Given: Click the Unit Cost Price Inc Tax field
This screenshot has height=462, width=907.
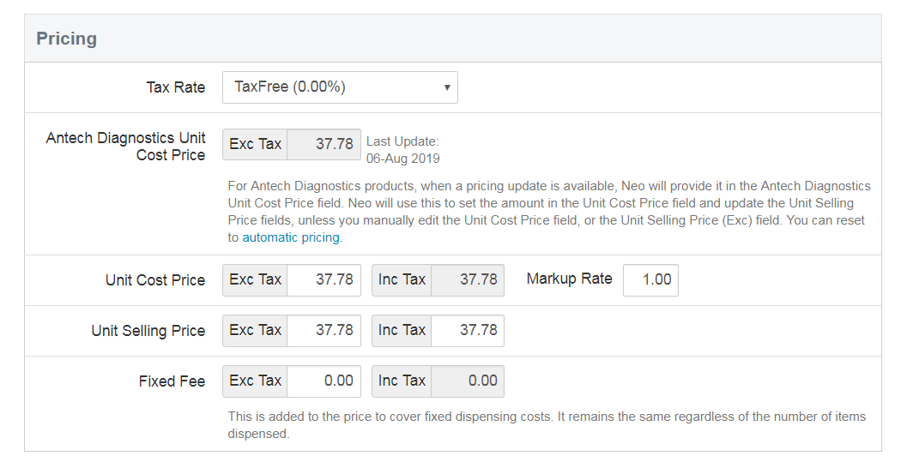Looking at the screenshot, I should click(467, 280).
